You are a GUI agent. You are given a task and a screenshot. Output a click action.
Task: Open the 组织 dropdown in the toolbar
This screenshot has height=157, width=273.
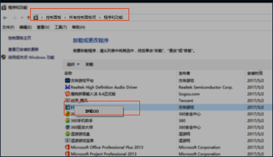(x=73, y=65)
